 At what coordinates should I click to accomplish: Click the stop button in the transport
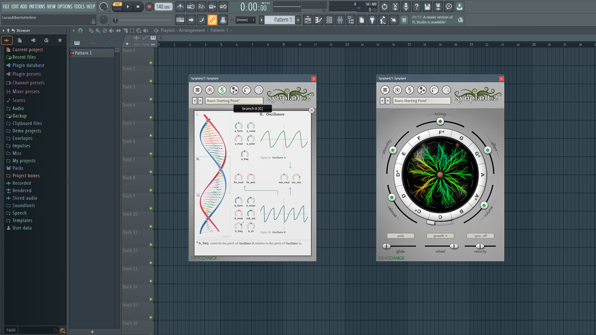point(138,7)
